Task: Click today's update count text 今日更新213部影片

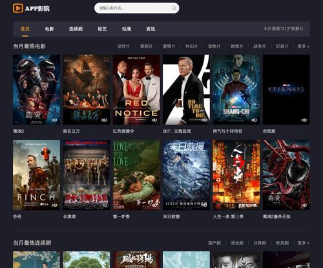Action: tap(284, 29)
